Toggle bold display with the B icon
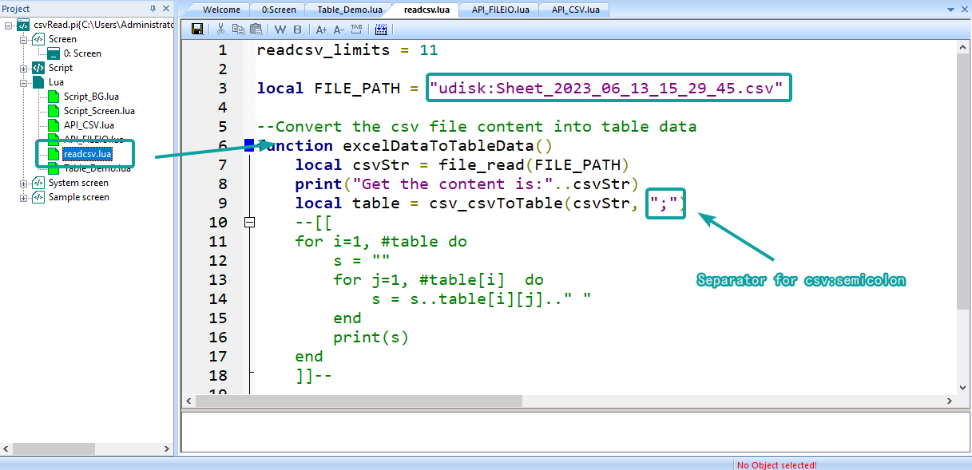972x470 pixels. pyautogui.click(x=297, y=29)
